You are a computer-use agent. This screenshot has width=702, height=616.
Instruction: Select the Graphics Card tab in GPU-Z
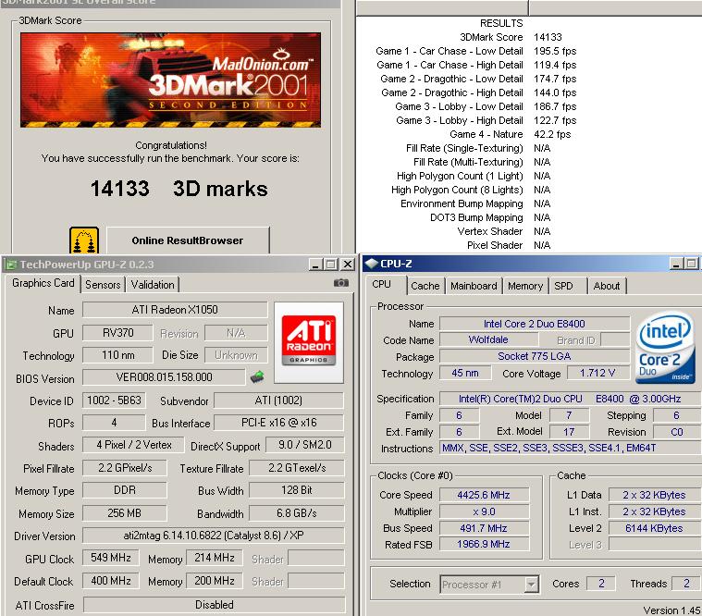[x=43, y=283]
